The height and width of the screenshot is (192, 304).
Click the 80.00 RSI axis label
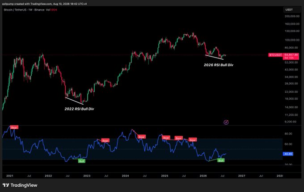[x=288, y=134]
